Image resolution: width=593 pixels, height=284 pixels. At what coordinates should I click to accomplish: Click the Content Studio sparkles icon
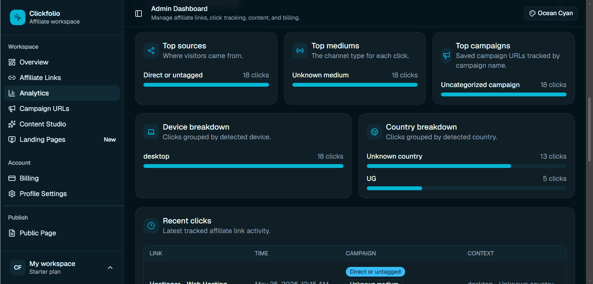(x=12, y=124)
